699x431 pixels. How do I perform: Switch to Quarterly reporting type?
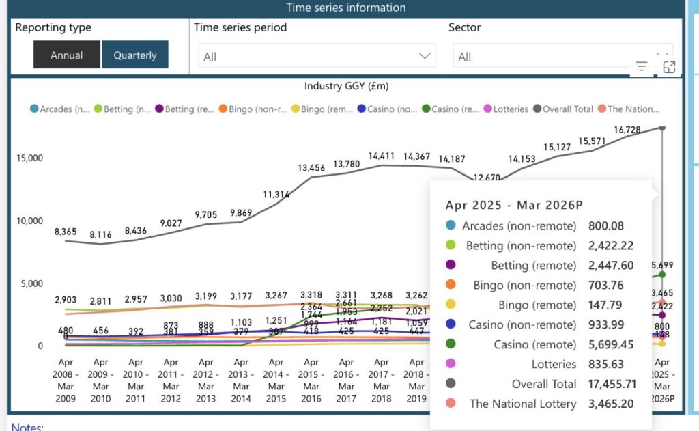[x=135, y=55]
